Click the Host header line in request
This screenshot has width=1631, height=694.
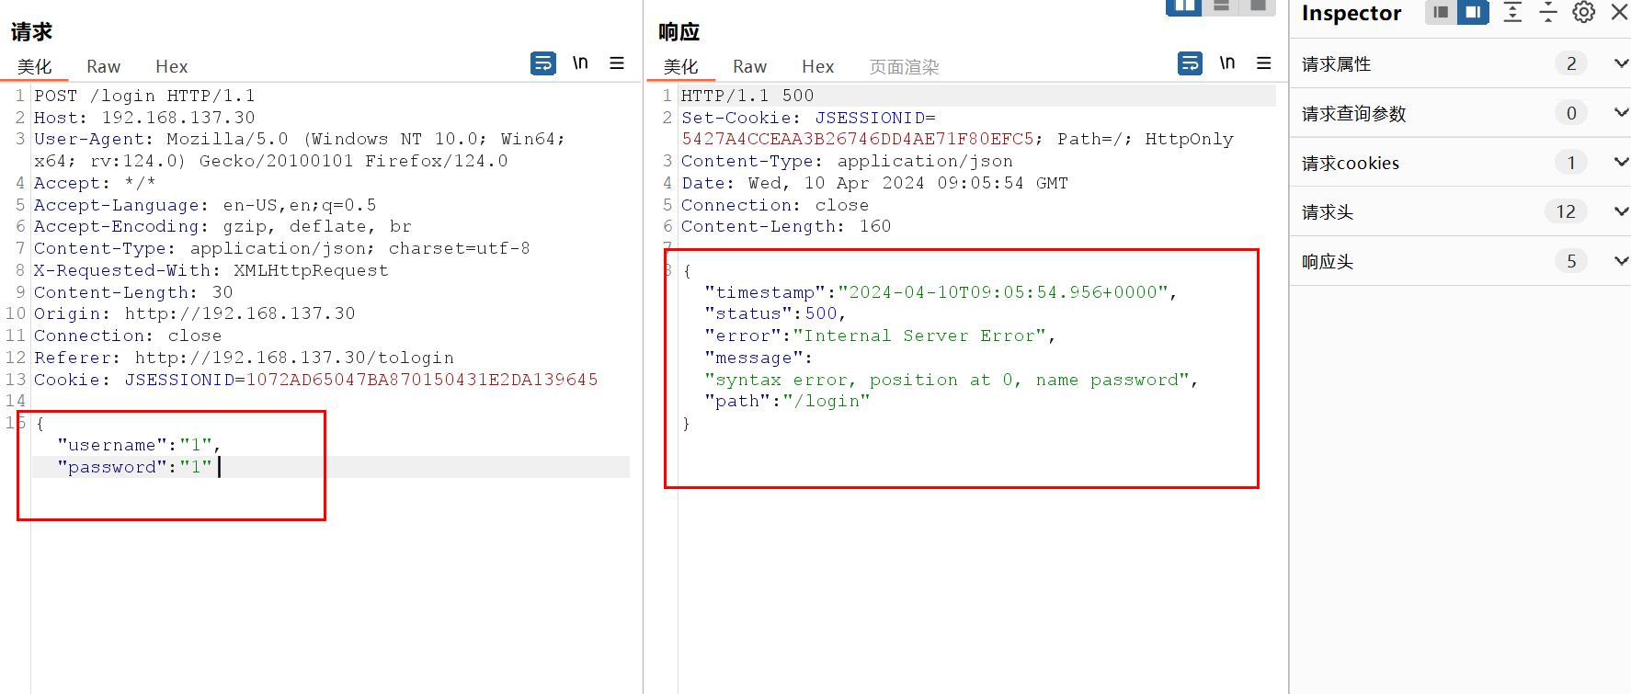[x=144, y=118]
